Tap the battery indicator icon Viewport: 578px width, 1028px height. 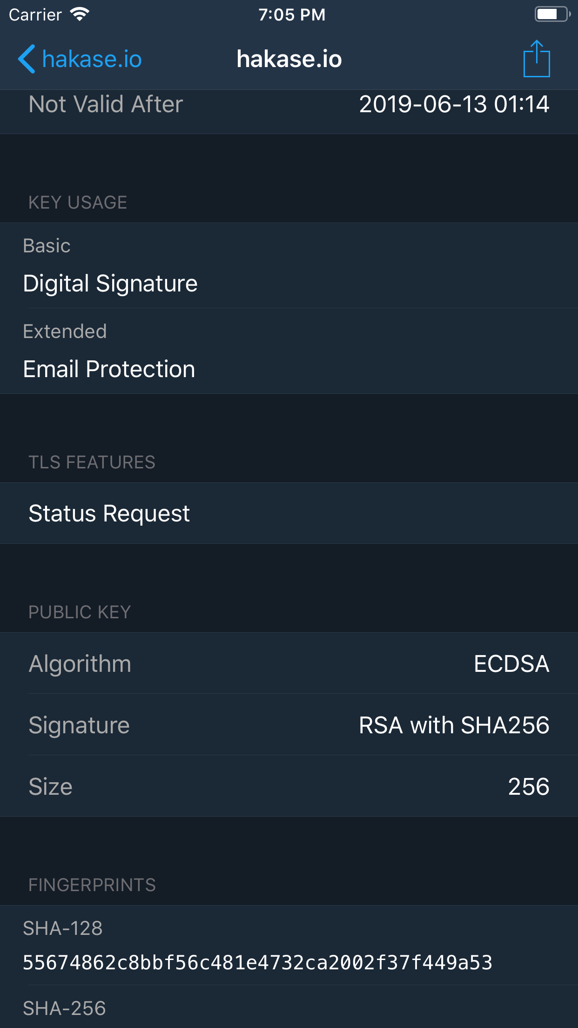click(551, 14)
